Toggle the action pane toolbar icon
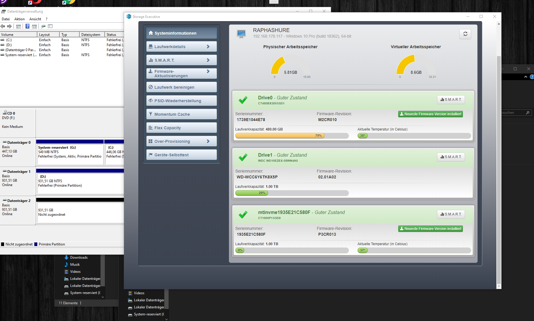 click(x=34, y=26)
